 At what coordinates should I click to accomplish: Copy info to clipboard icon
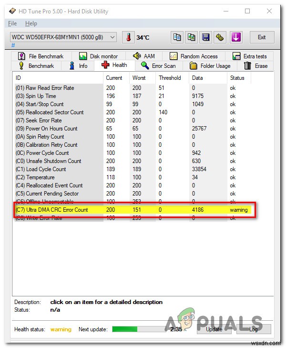[177, 37]
